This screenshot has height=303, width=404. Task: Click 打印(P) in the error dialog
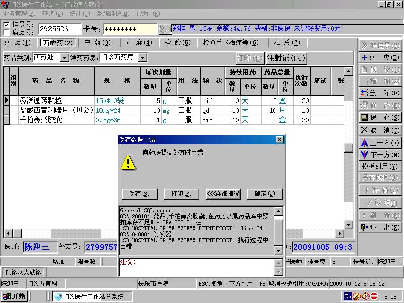pos(181,194)
